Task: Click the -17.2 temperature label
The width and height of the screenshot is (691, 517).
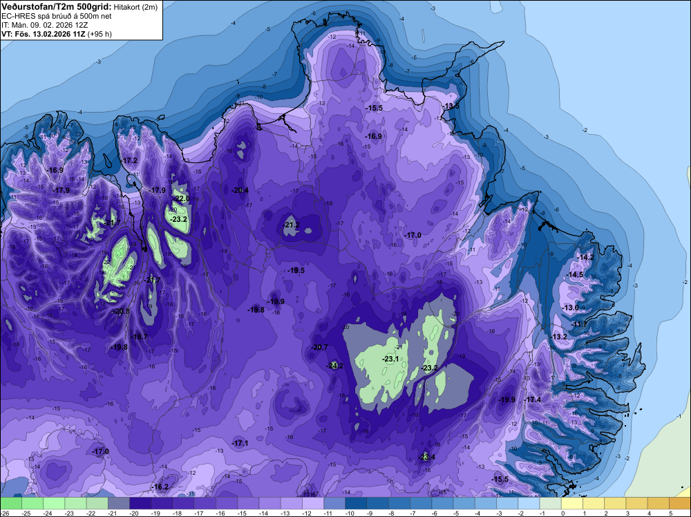Action: coord(129,160)
